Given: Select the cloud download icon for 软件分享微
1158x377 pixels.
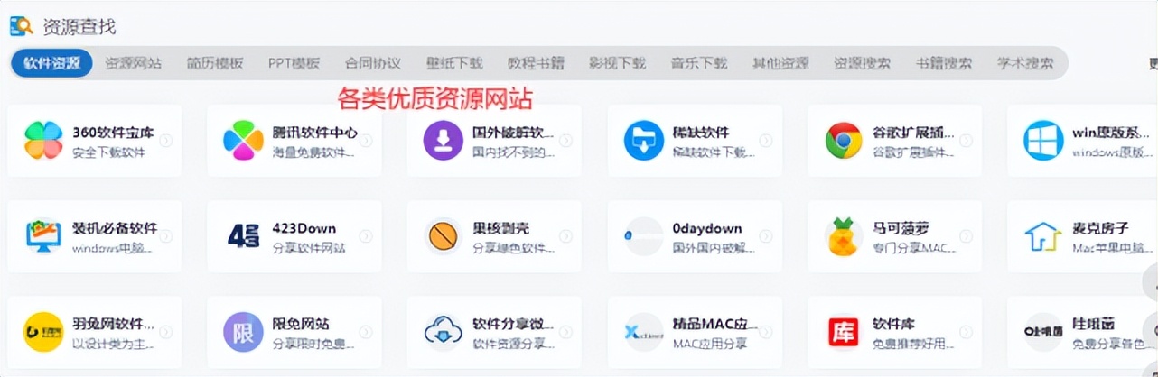Looking at the screenshot, I should (444, 333).
